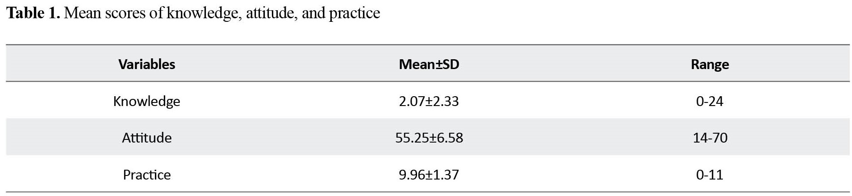Viewport: 852px width, 196px height.
Task: Click the shaded Attitude table row
Action: (427, 137)
